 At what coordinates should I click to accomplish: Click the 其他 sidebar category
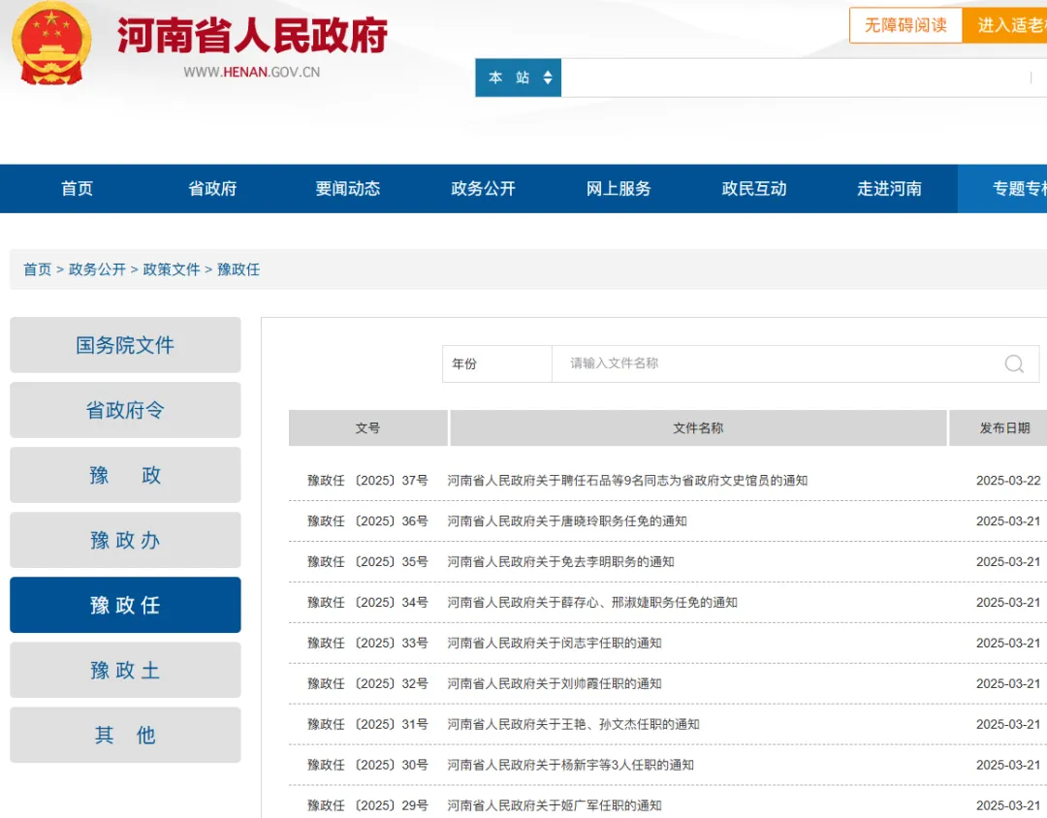125,735
